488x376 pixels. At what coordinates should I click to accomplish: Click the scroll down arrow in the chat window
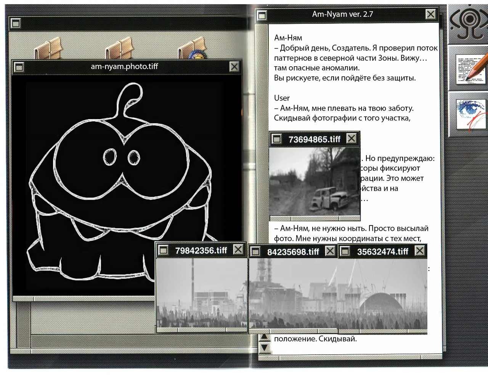coord(264,348)
